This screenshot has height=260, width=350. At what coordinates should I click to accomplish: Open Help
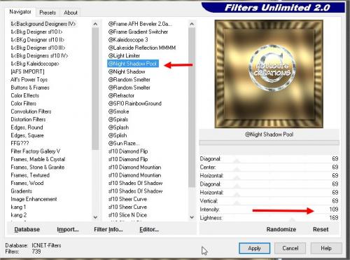pos(326,248)
